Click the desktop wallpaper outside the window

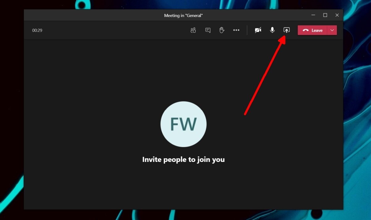coord(12,124)
